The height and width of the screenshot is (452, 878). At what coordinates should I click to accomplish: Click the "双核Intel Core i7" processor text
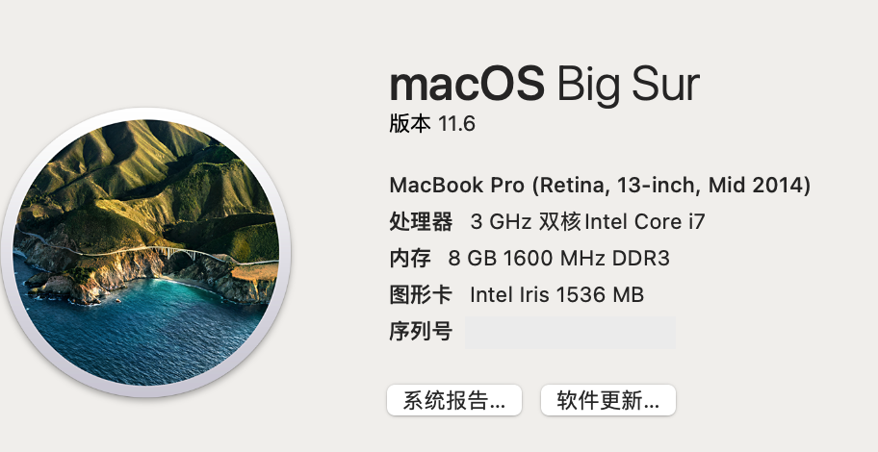point(622,222)
